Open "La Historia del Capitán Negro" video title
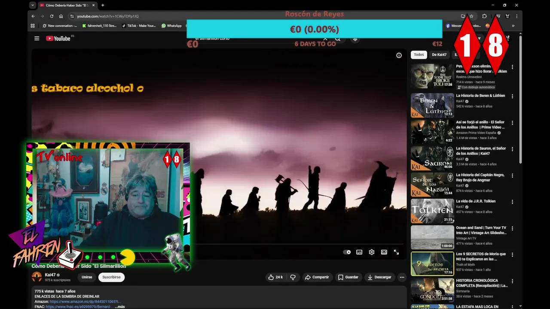This screenshot has width=550, height=309. point(480,177)
